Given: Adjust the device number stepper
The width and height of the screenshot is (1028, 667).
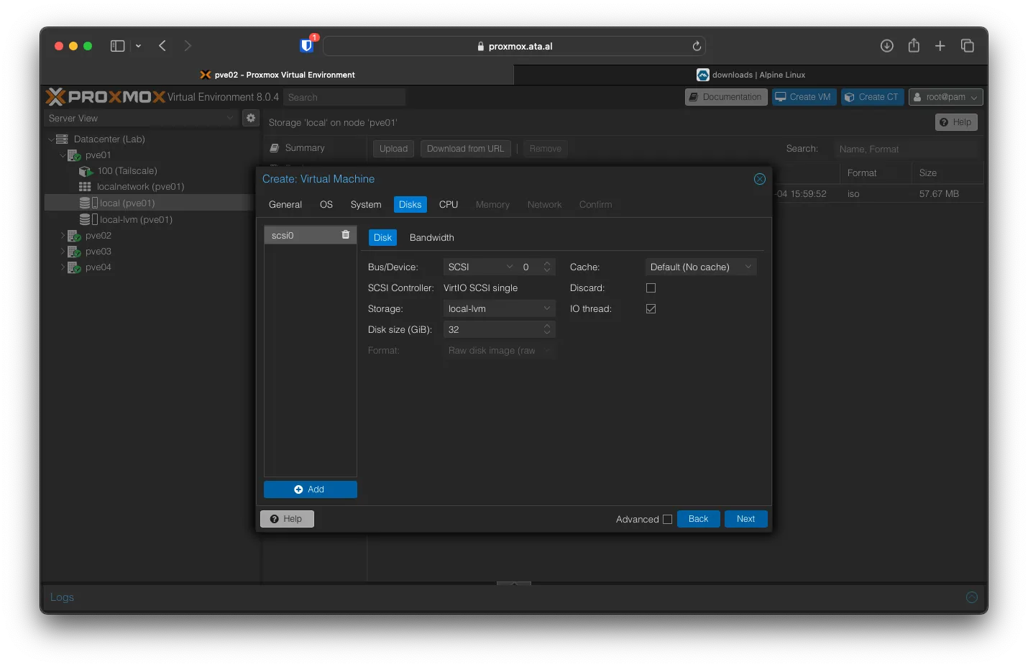Looking at the screenshot, I should (547, 267).
